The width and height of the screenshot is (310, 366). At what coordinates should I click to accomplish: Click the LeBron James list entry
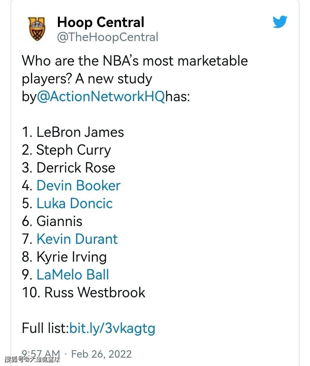(73, 132)
